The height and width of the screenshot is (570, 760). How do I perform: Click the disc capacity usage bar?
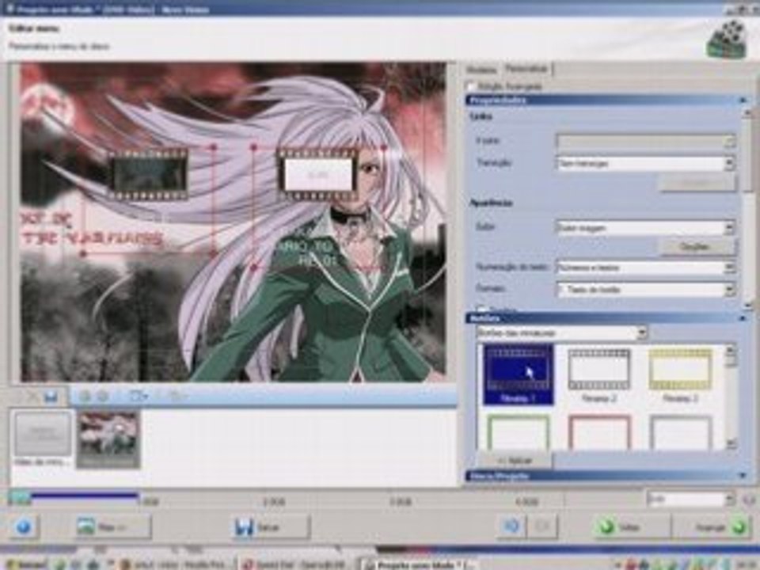(x=74, y=496)
